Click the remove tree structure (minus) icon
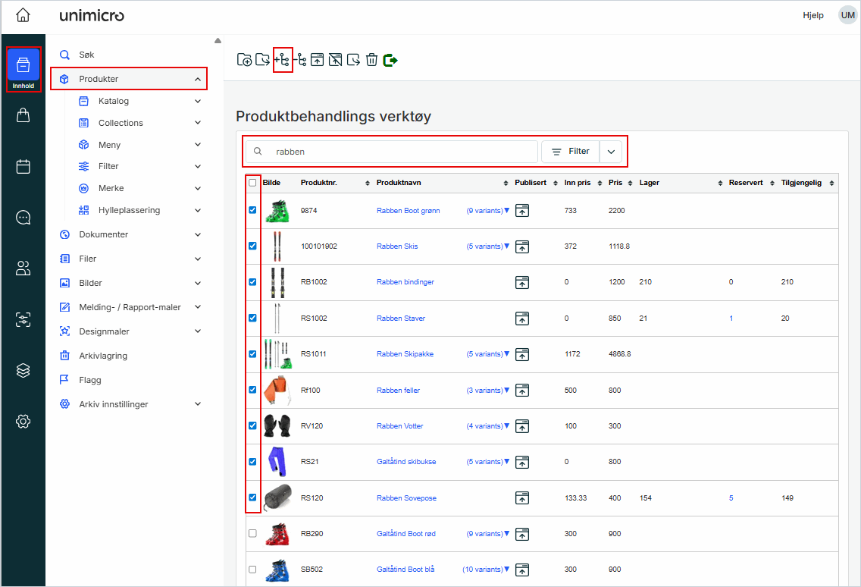Viewport: 861px width, 587px height. tap(300, 60)
